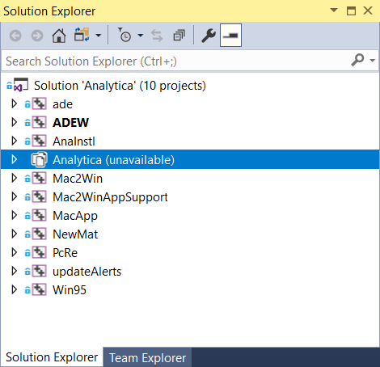Open the window position dropdown in title bar

pyautogui.click(x=334, y=11)
